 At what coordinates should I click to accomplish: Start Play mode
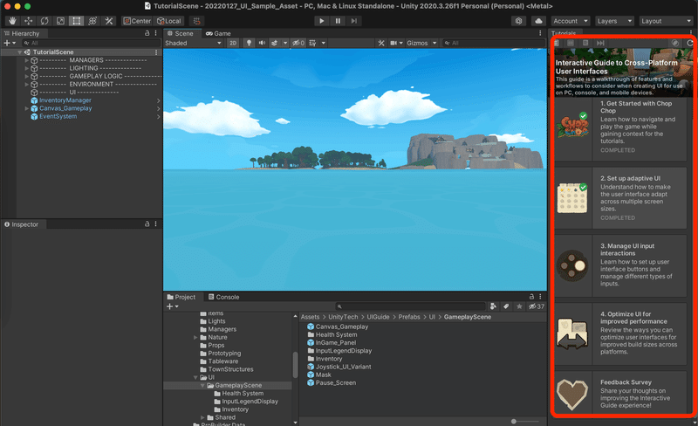click(321, 21)
